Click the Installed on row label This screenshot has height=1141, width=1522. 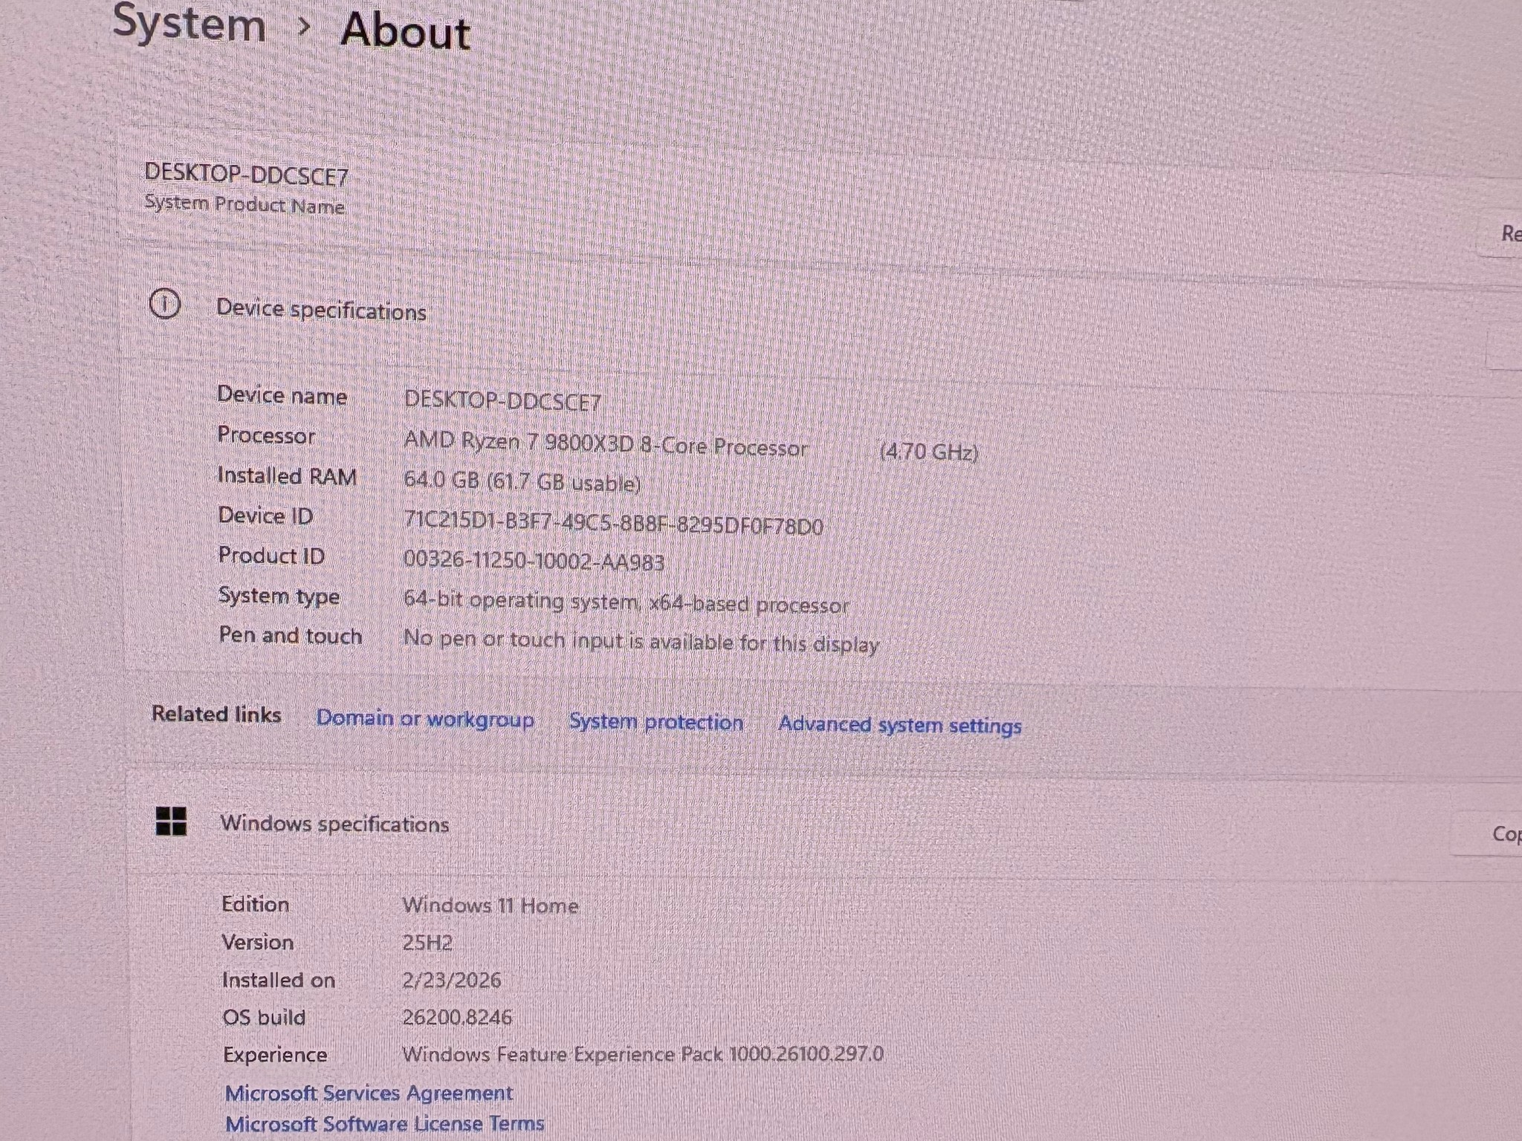click(279, 981)
